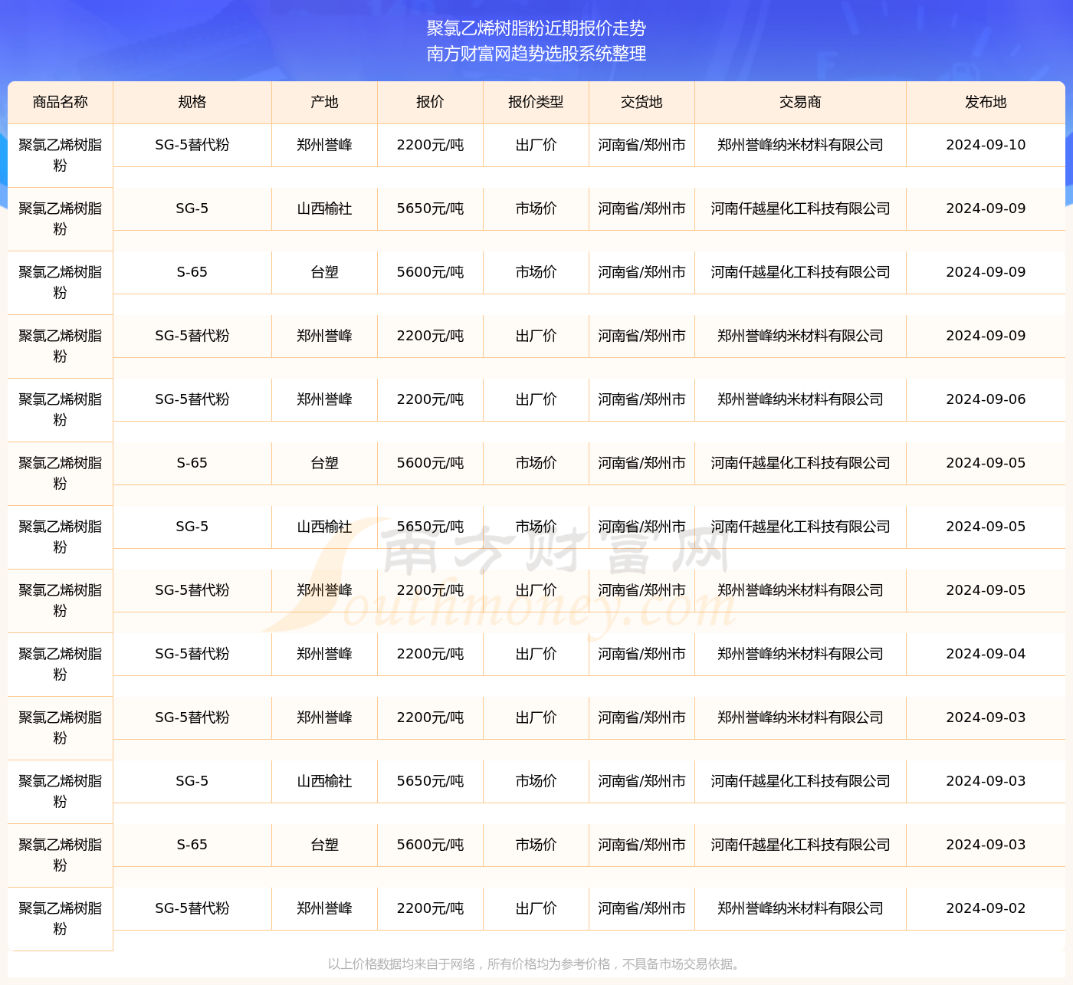Image resolution: width=1073 pixels, height=985 pixels.
Task: Click 河南省/郑州市 in the 2024-09-02 row
Action: click(642, 908)
